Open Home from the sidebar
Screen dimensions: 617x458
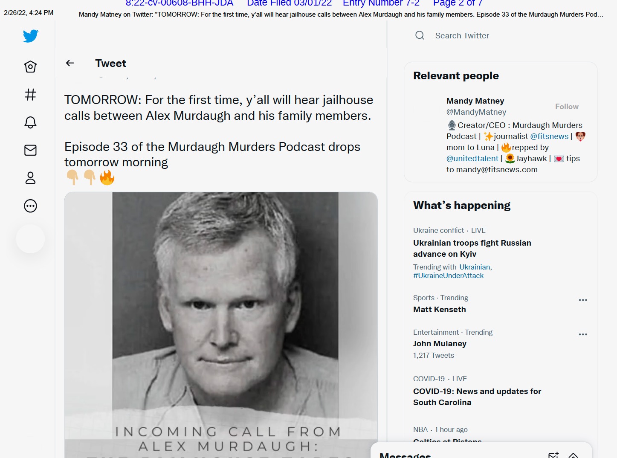click(x=30, y=67)
